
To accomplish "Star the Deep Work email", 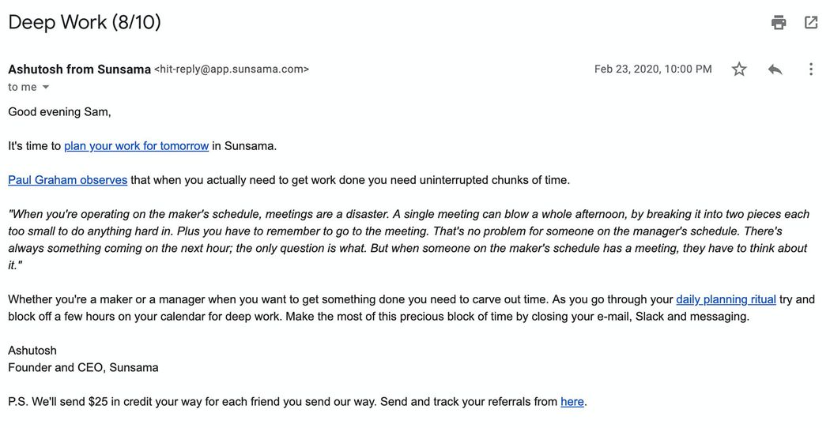I will [739, 69].
